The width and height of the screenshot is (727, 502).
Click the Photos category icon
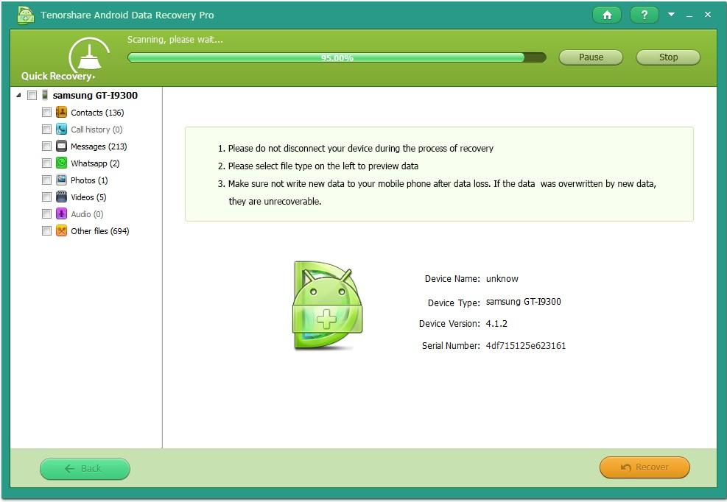coord(61,180)
